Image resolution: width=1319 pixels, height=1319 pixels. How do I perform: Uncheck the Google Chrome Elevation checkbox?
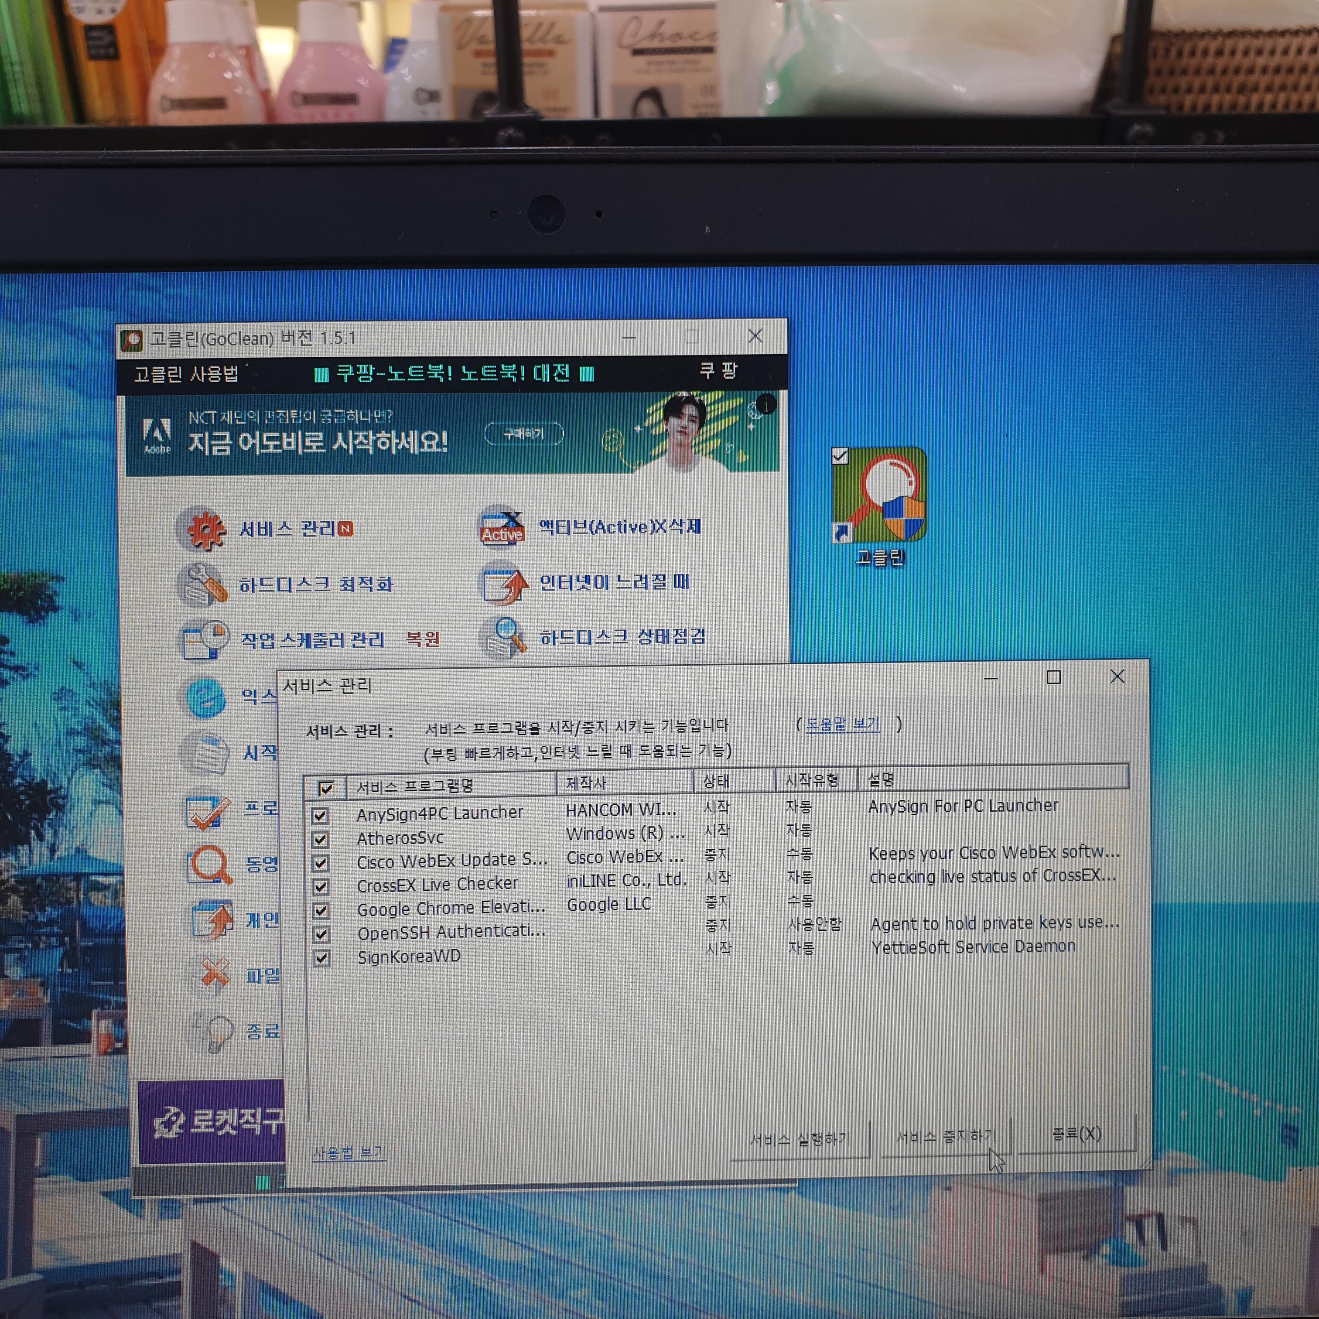coord(321,911)
